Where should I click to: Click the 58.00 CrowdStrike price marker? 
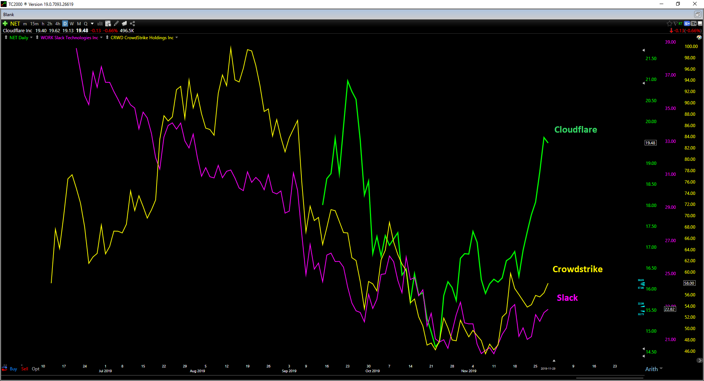[x=689, y=283]
